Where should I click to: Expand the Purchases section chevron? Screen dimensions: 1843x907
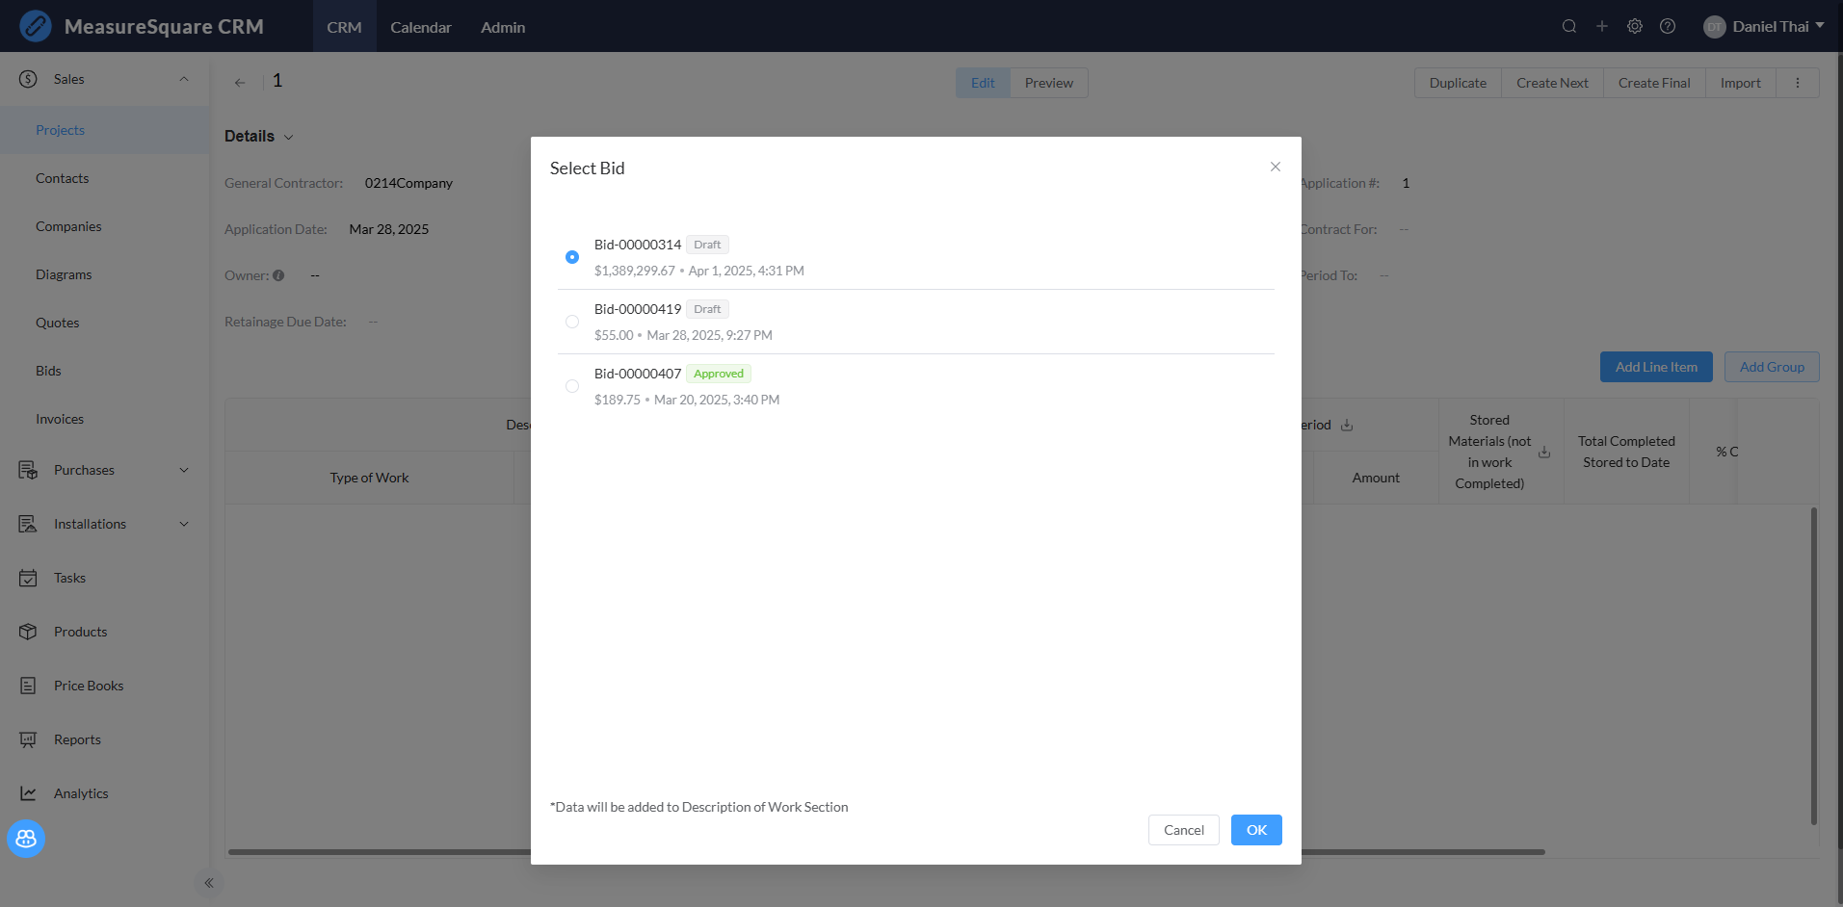pyautogui.click(x=184, y=470)
